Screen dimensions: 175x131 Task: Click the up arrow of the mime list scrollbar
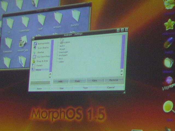tap(122, 71)
